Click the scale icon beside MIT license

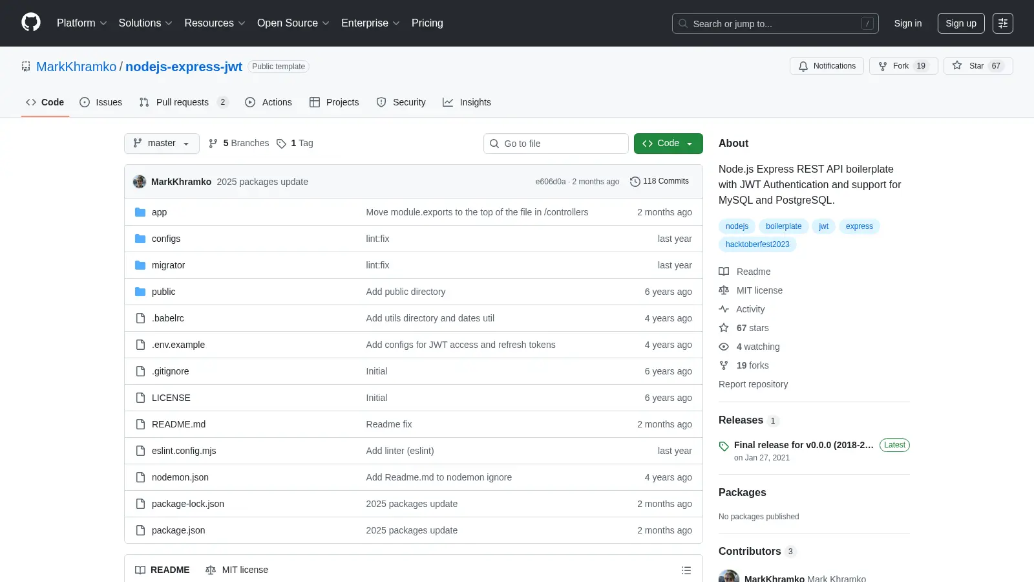724,290
